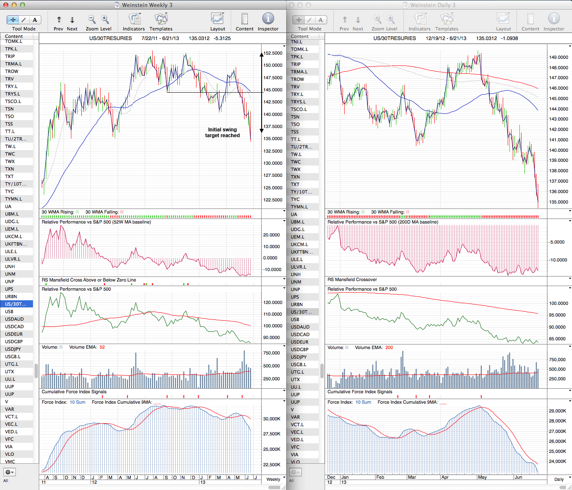Zoom out using Weekly window magnifier minus

click(92, 19)
